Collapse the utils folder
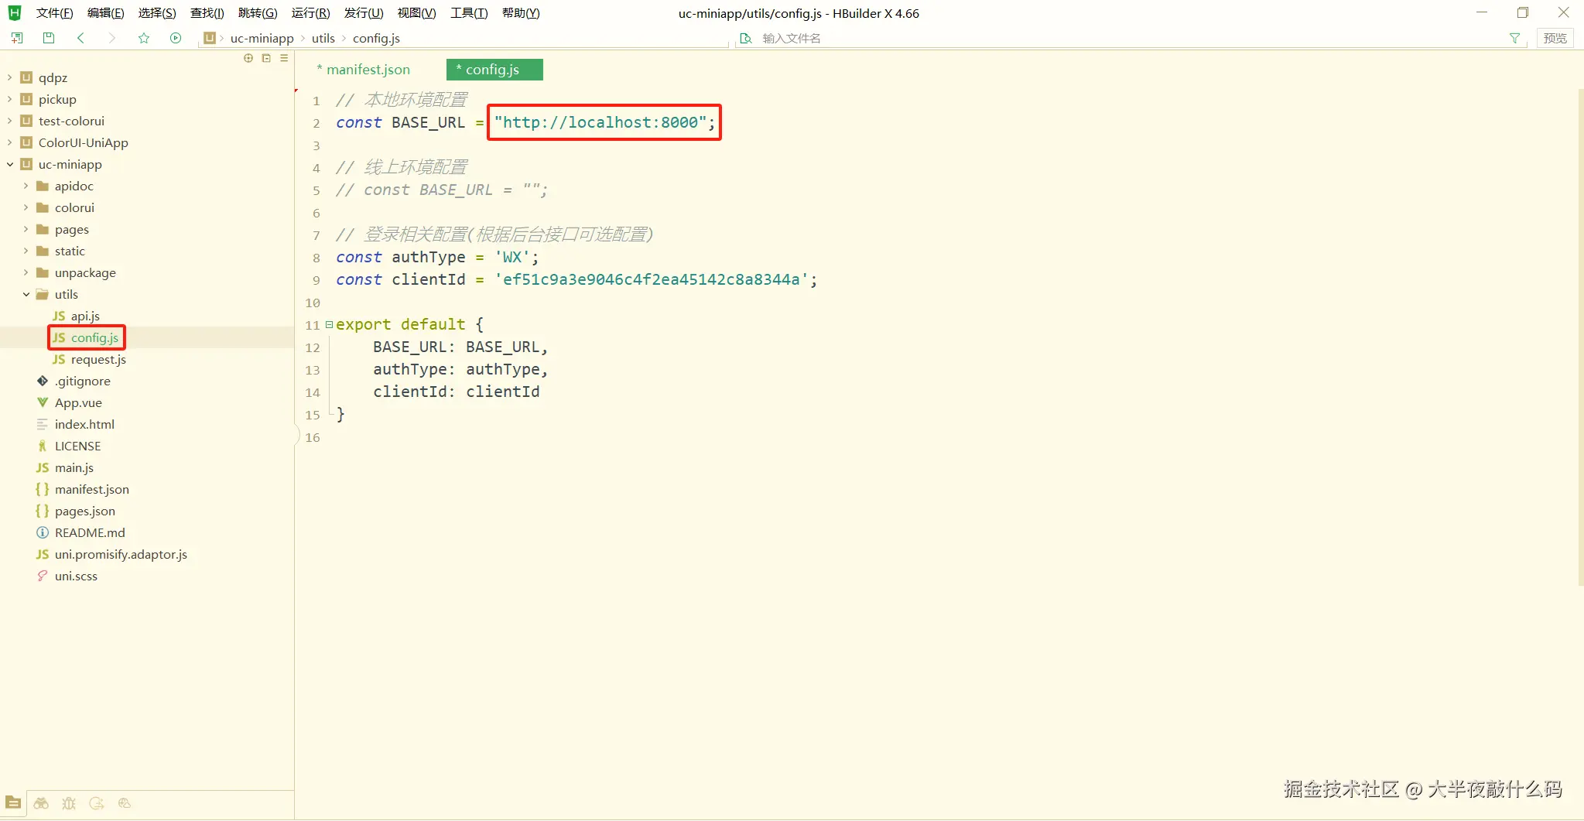 click(26, 294)
